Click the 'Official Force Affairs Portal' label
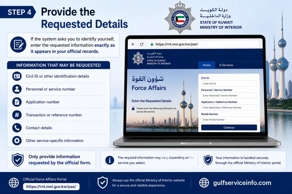The height and width of the screenshot is (194, 292). click(x=45, y=179)
